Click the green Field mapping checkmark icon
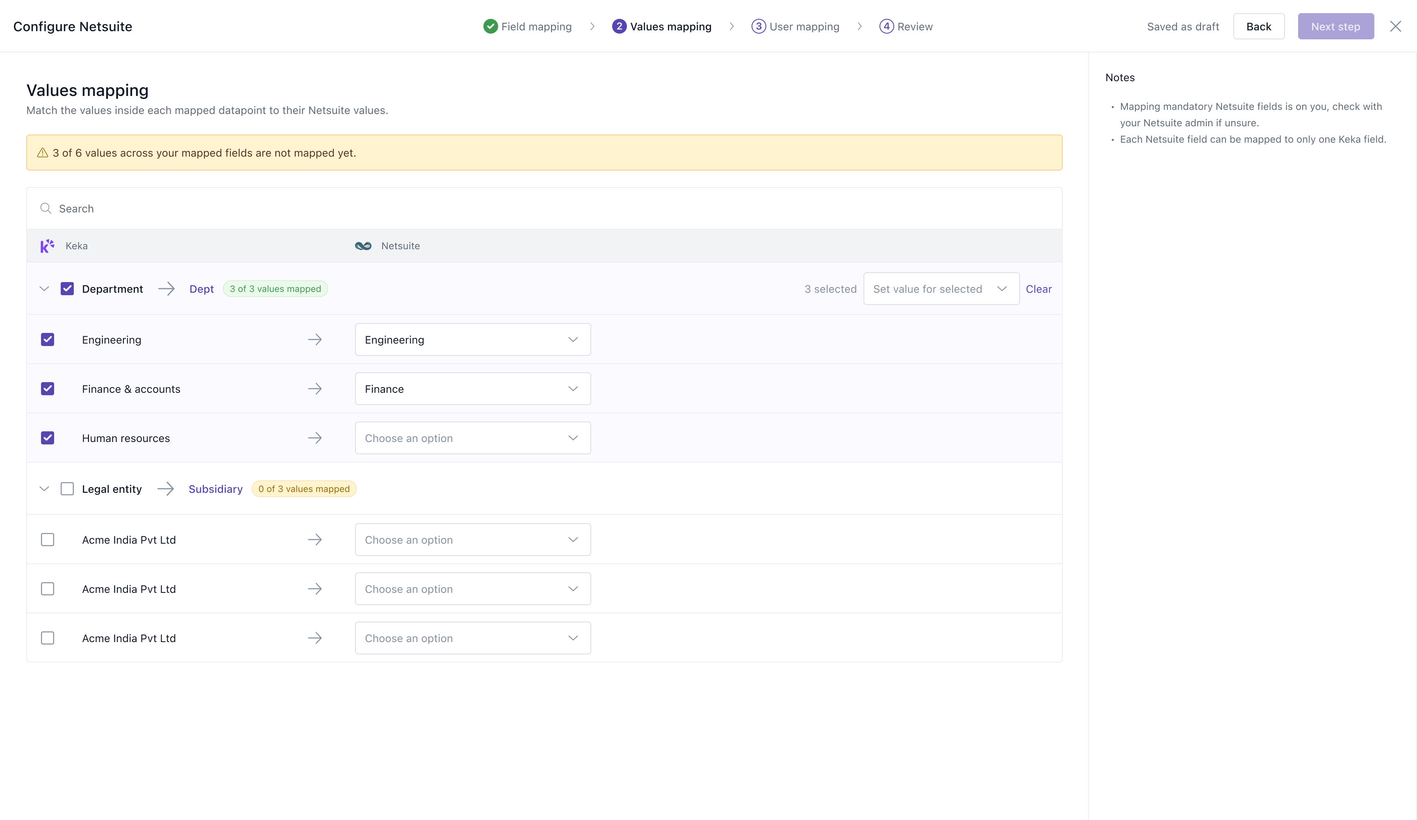1417x820 pixels. click(x=490, y=26)
